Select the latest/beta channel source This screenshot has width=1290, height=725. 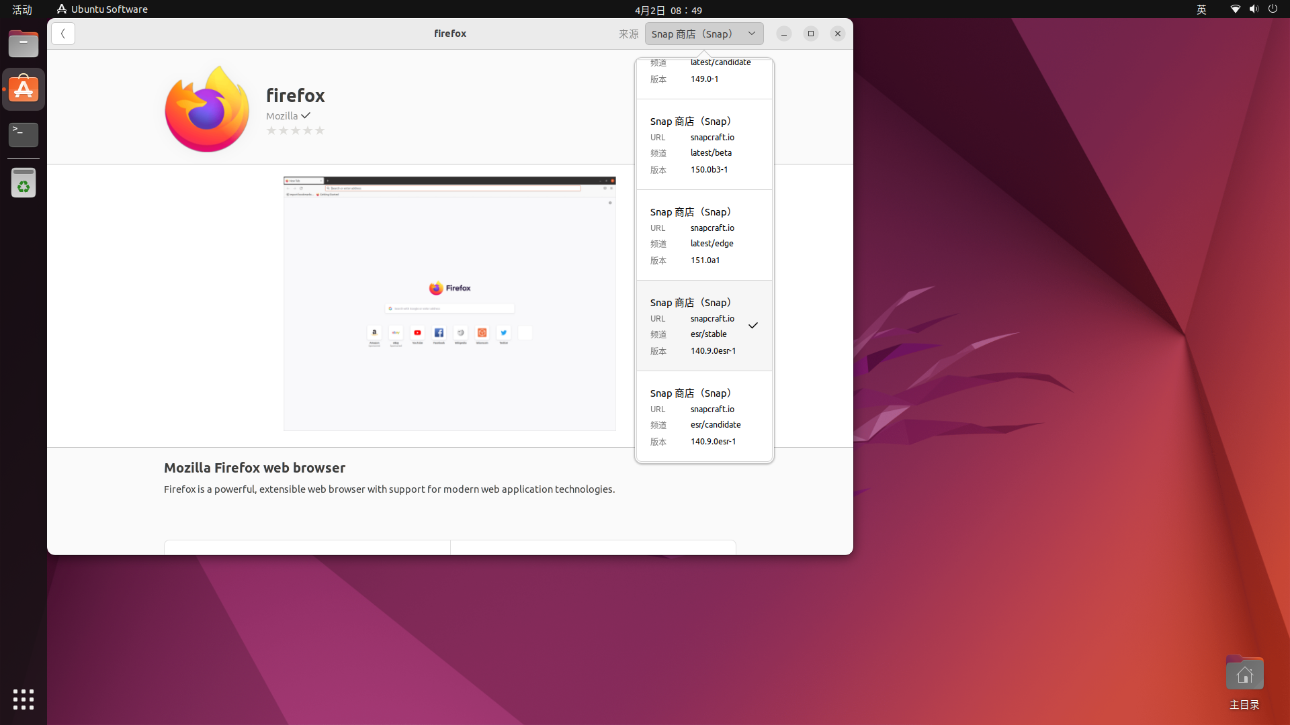pos(704,145)
